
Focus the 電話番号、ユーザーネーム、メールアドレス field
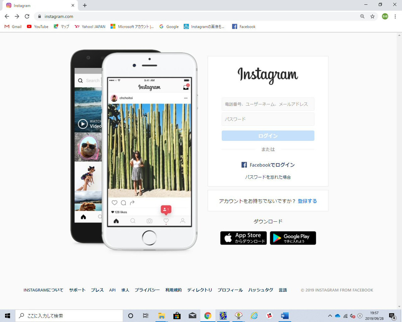click(x=268, y=104)
